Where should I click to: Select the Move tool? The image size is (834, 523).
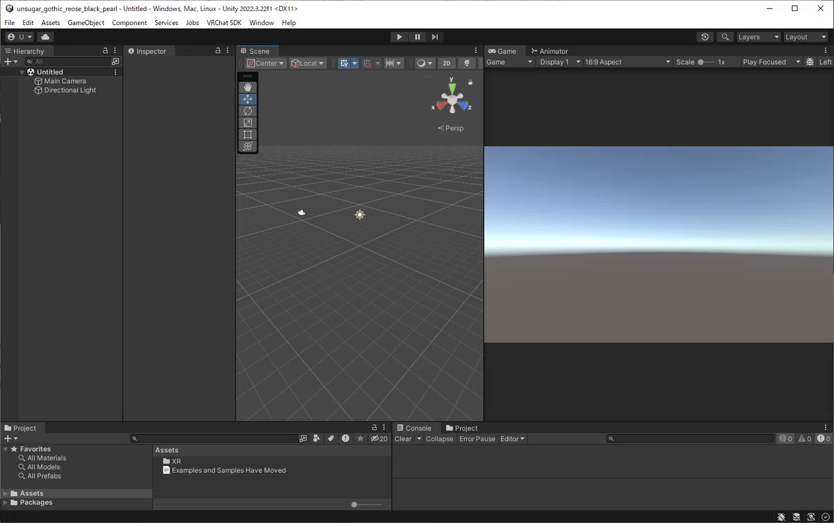point(248,99)
